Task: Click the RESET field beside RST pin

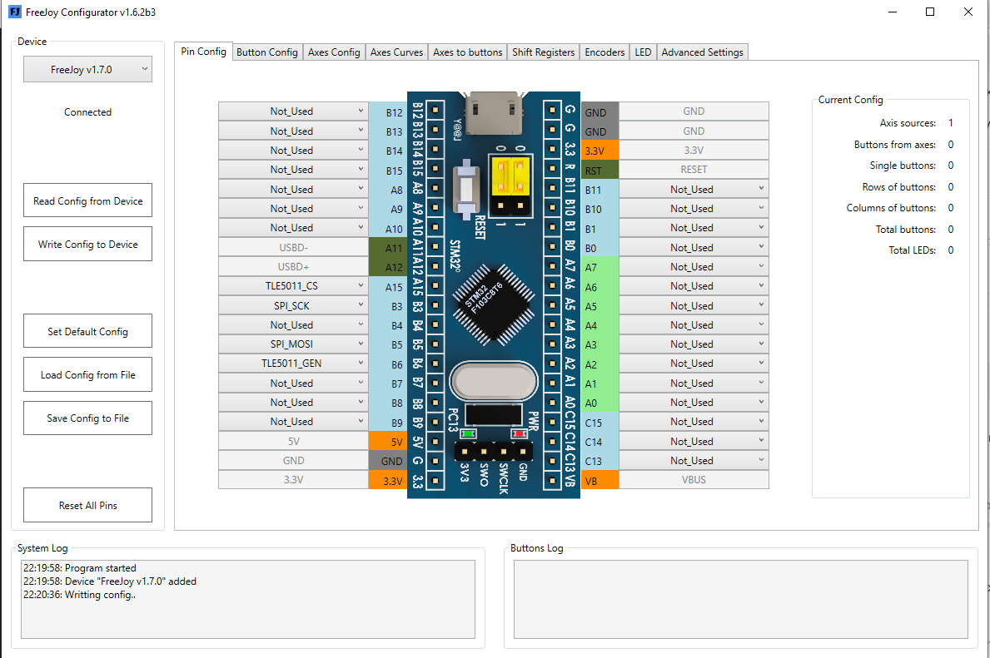Action: [x=694, y=170]
